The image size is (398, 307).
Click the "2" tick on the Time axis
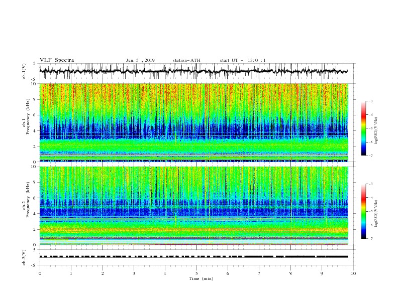pos(103,273)
